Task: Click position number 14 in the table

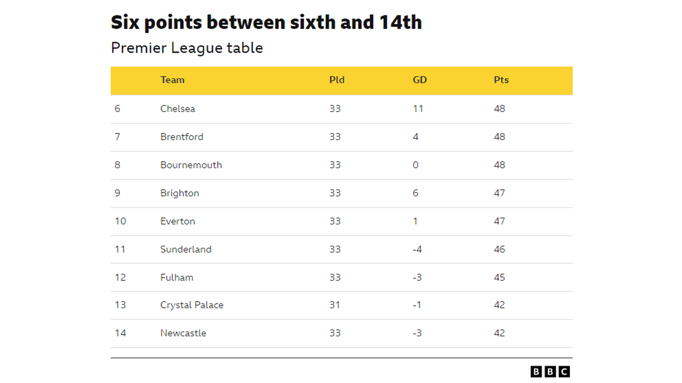Action: [120, 333]
